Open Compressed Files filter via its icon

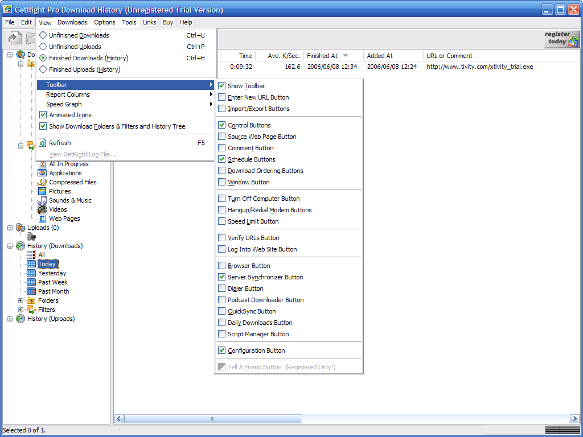pyautogui.click(x=42, y=182)
